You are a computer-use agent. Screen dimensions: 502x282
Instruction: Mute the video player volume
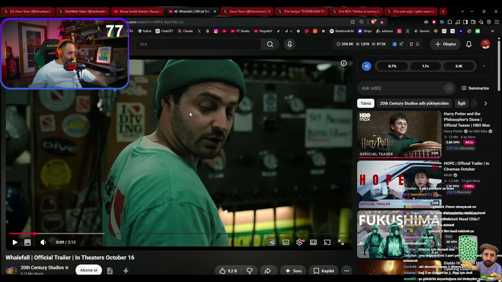[x=43, y=242]
